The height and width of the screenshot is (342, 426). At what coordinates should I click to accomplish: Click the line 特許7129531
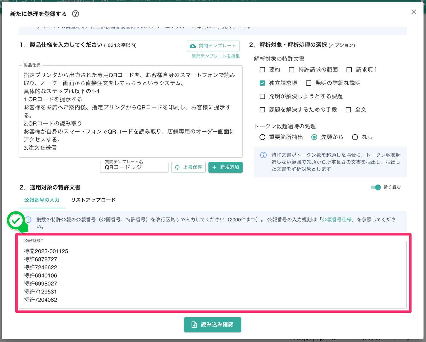[x=40, y=291]
